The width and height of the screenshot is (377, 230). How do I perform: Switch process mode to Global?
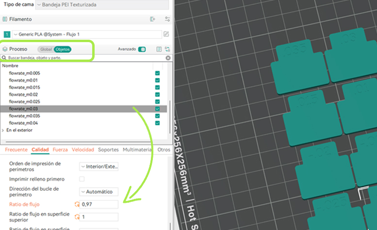click(46, 49)
